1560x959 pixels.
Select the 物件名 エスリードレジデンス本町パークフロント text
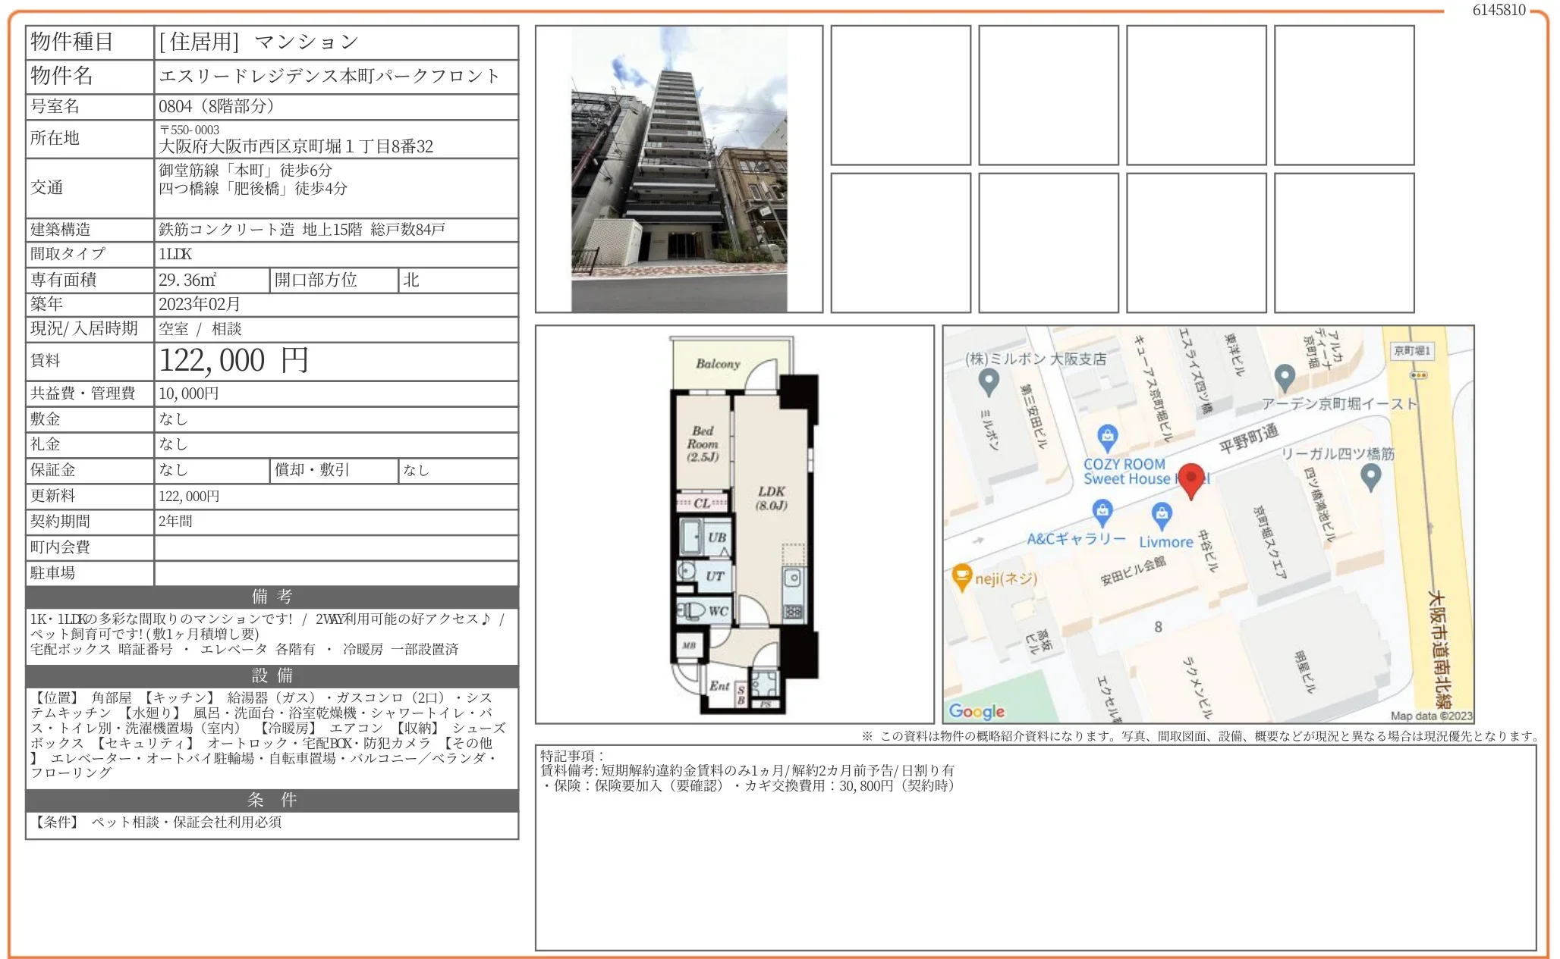click(x=328, y=77)
